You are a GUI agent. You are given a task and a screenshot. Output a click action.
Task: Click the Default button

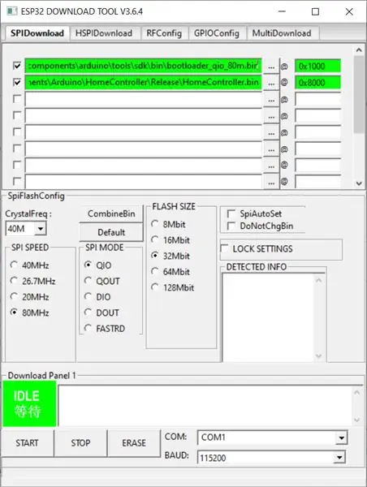coord(111,232)
